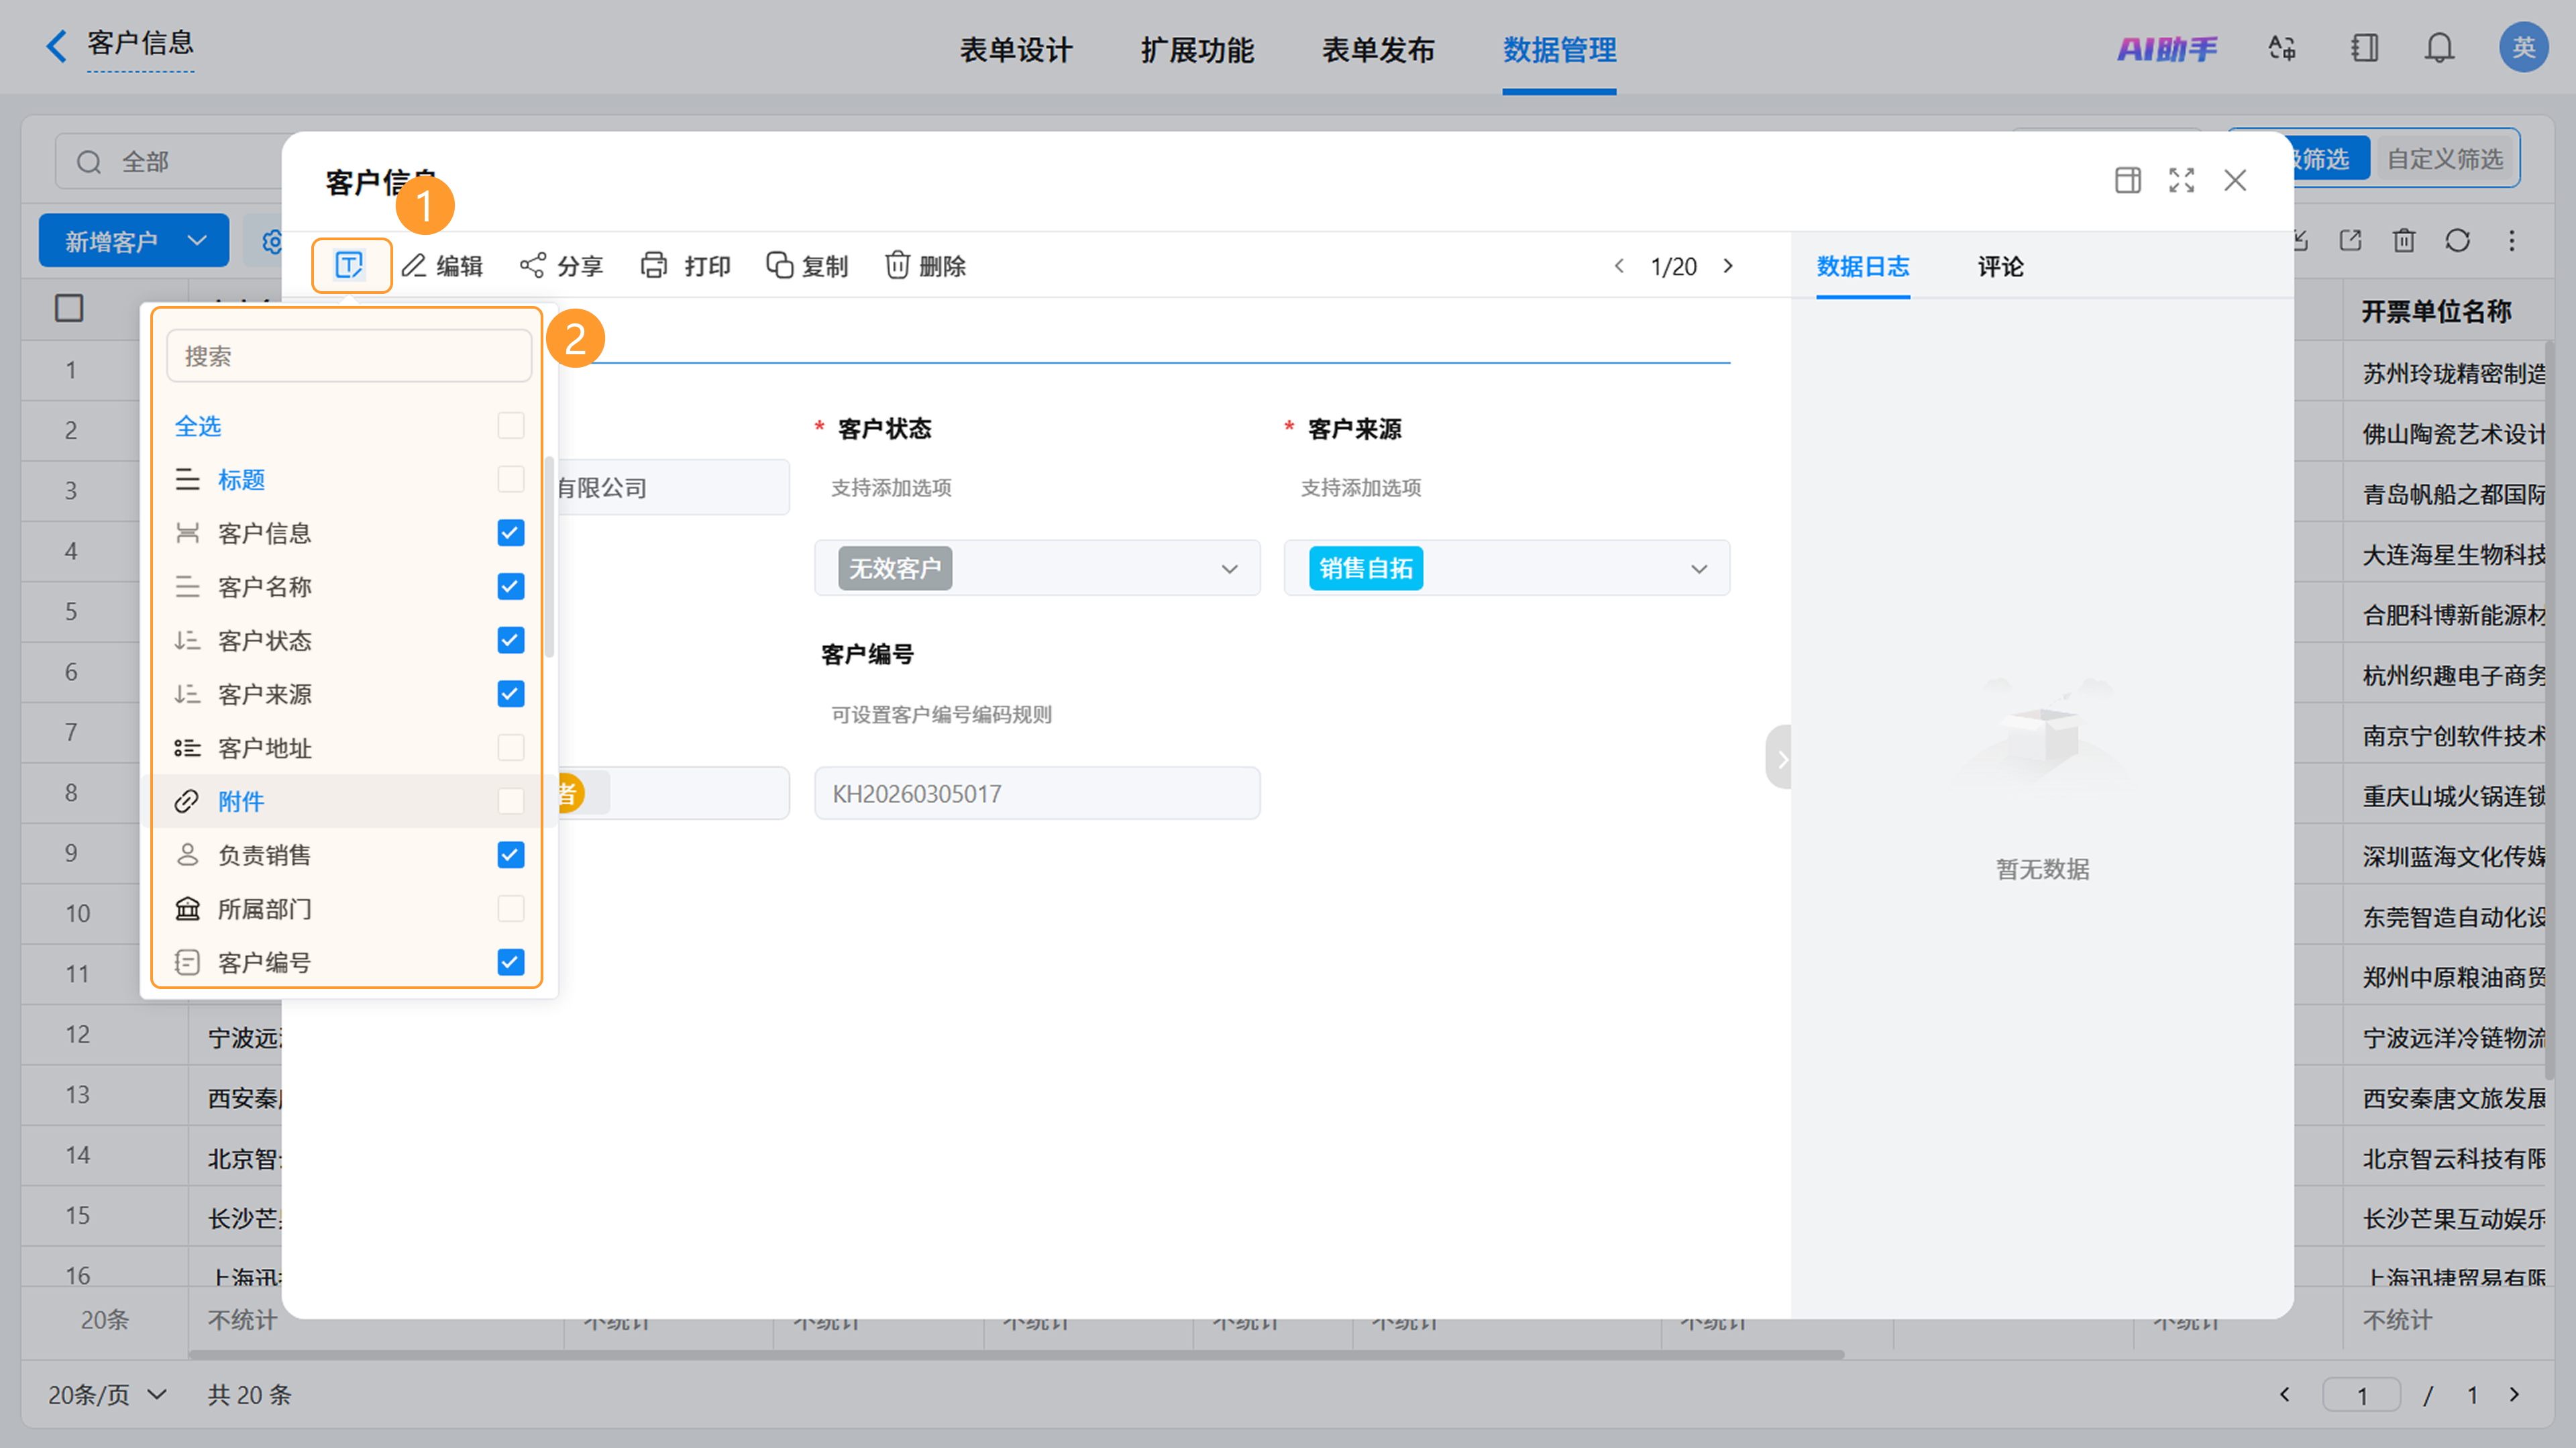The height and width of the screenshot is (1448, 2576).
Task: Expand the dialog to fullscreen
Action: point(2182,180)
